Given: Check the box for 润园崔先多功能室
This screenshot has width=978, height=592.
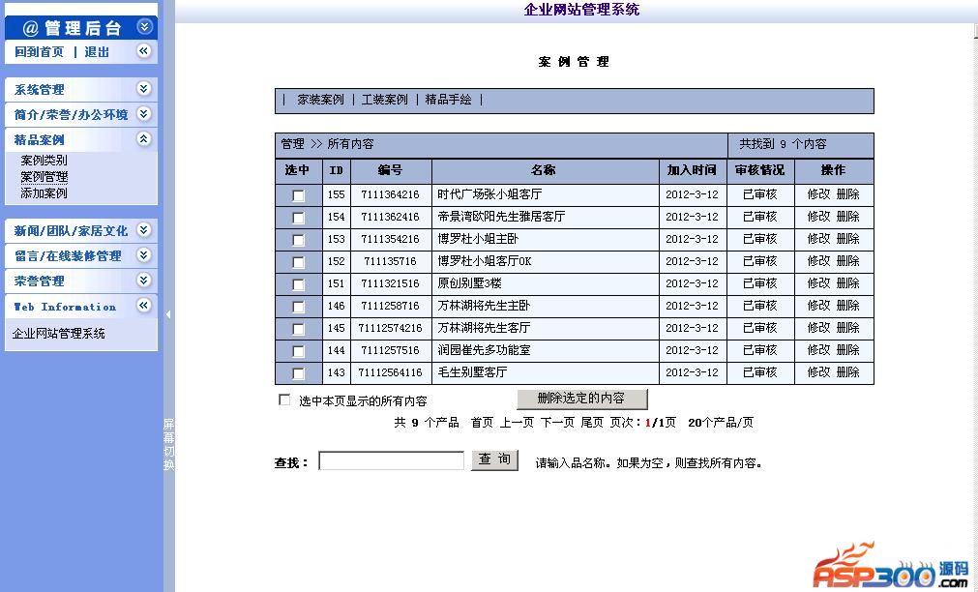Looking at the screenshot, I should tap(299, 351).
